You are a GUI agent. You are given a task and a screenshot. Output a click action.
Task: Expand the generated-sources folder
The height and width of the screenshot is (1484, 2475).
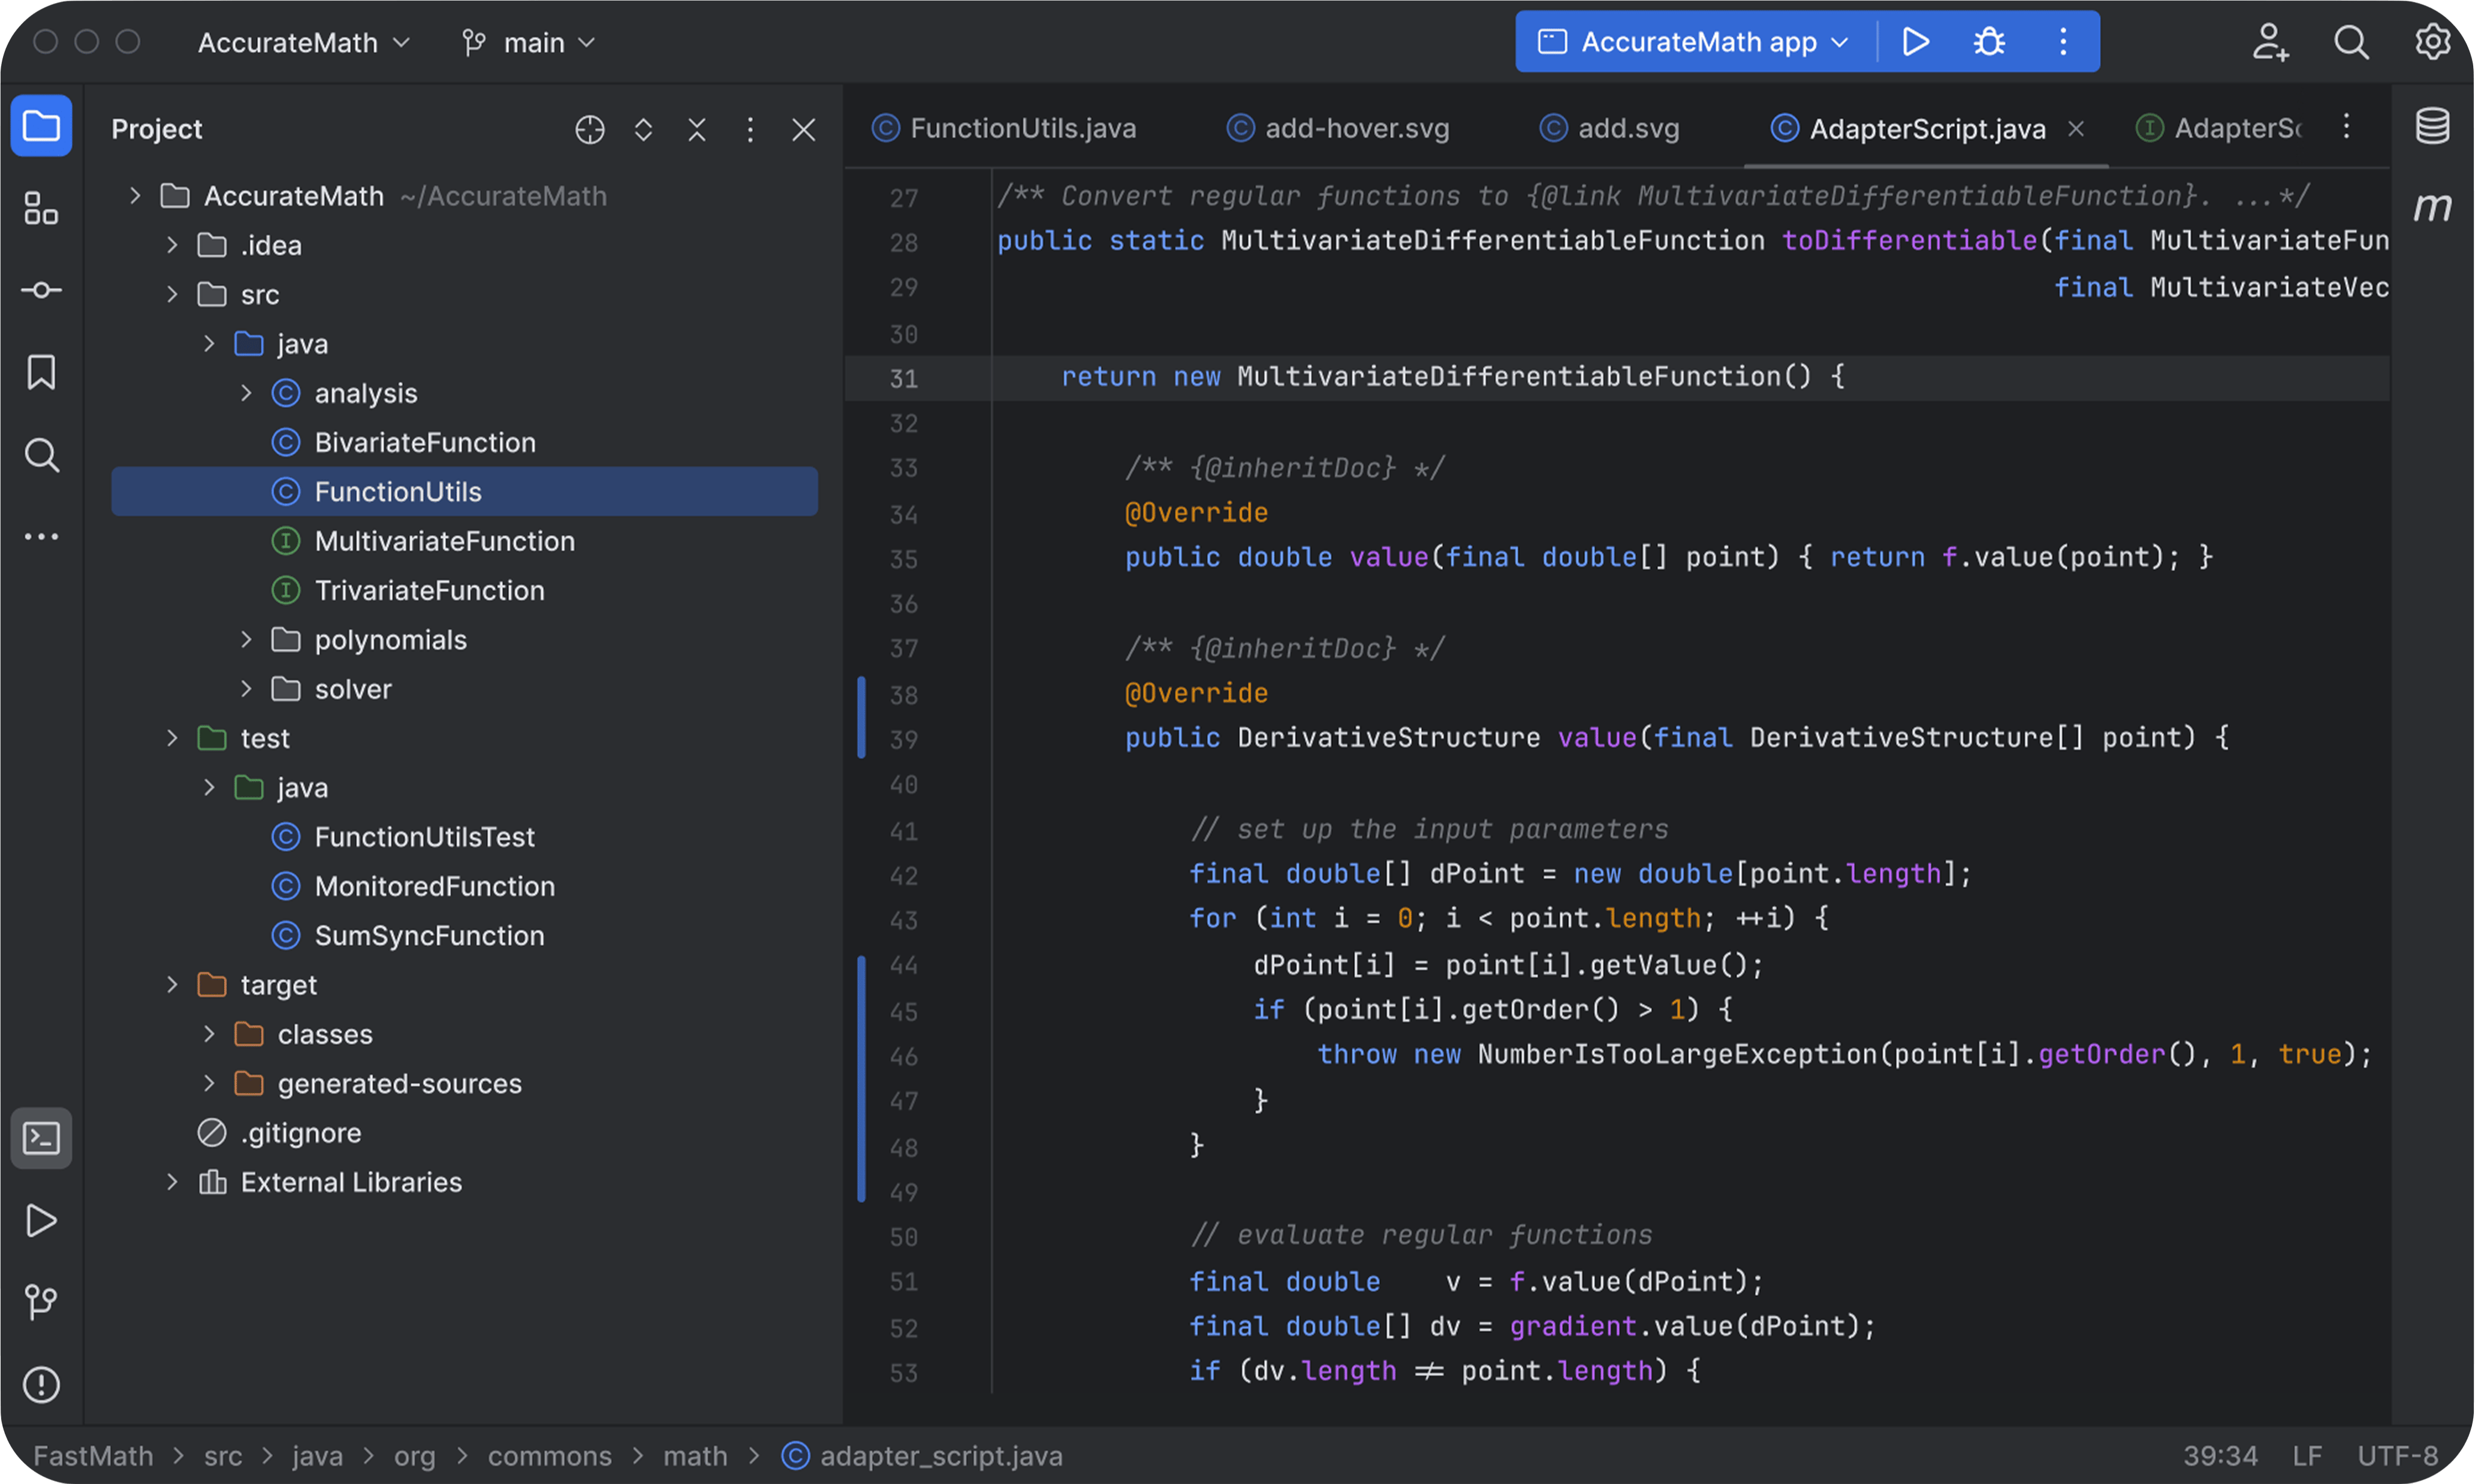click(209, 1083)
